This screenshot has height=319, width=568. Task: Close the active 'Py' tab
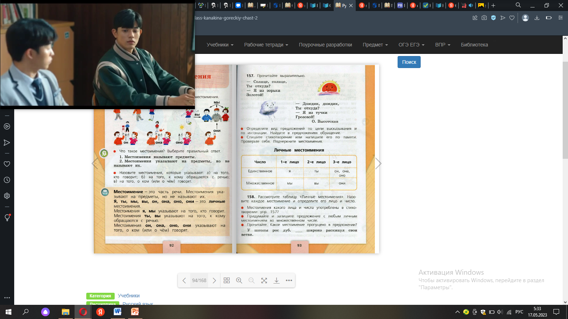[351, 5]
